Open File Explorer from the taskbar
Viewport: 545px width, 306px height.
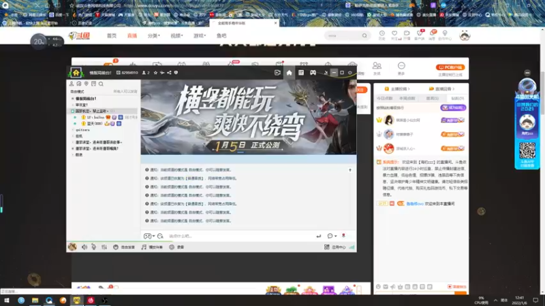click(x=35, y=300)
